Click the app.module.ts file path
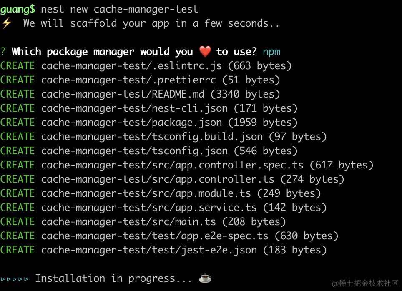Viewport: 402px width, 291px height. click(146, 193)
